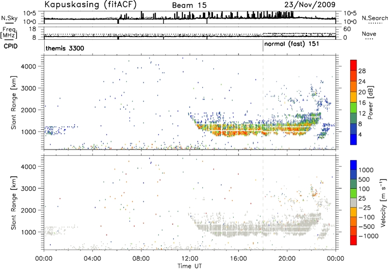
Task: Click the '18' tick on the frequency axis
Action: point(33,29)
